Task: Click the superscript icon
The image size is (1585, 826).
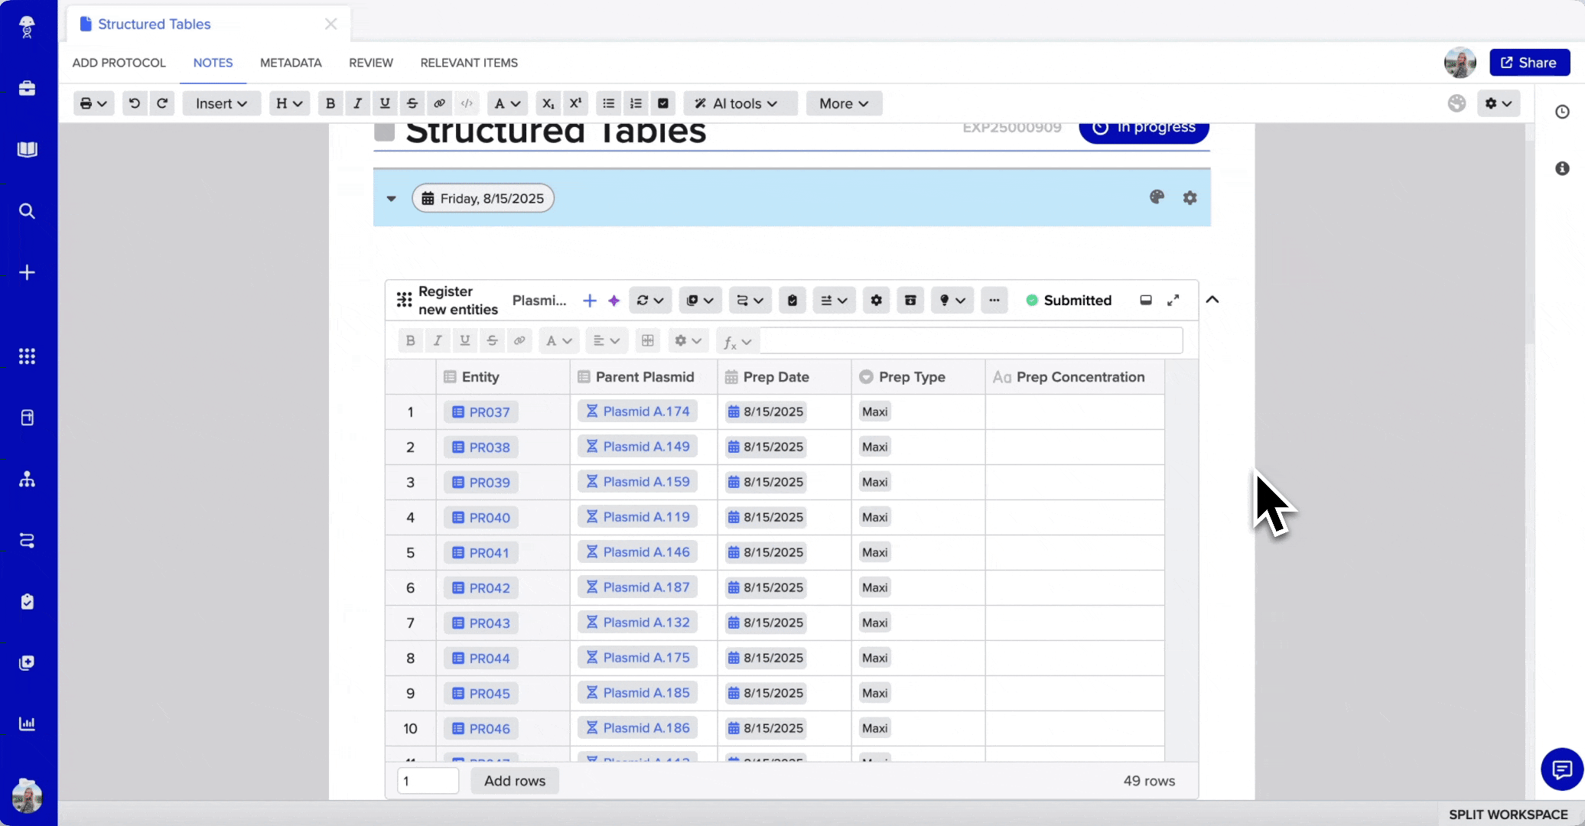Action: coord(575,103)
